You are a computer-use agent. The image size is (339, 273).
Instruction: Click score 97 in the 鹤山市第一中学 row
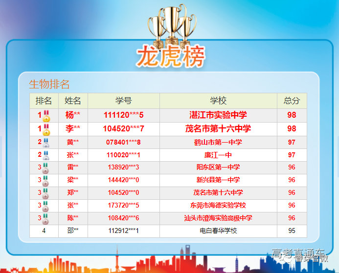[x=292, y=142]
